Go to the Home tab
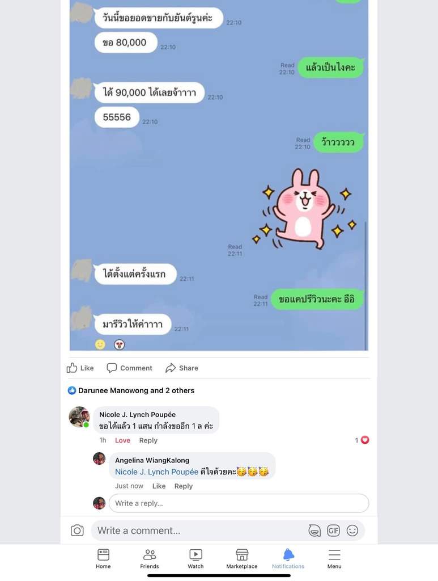 (103, 558)
